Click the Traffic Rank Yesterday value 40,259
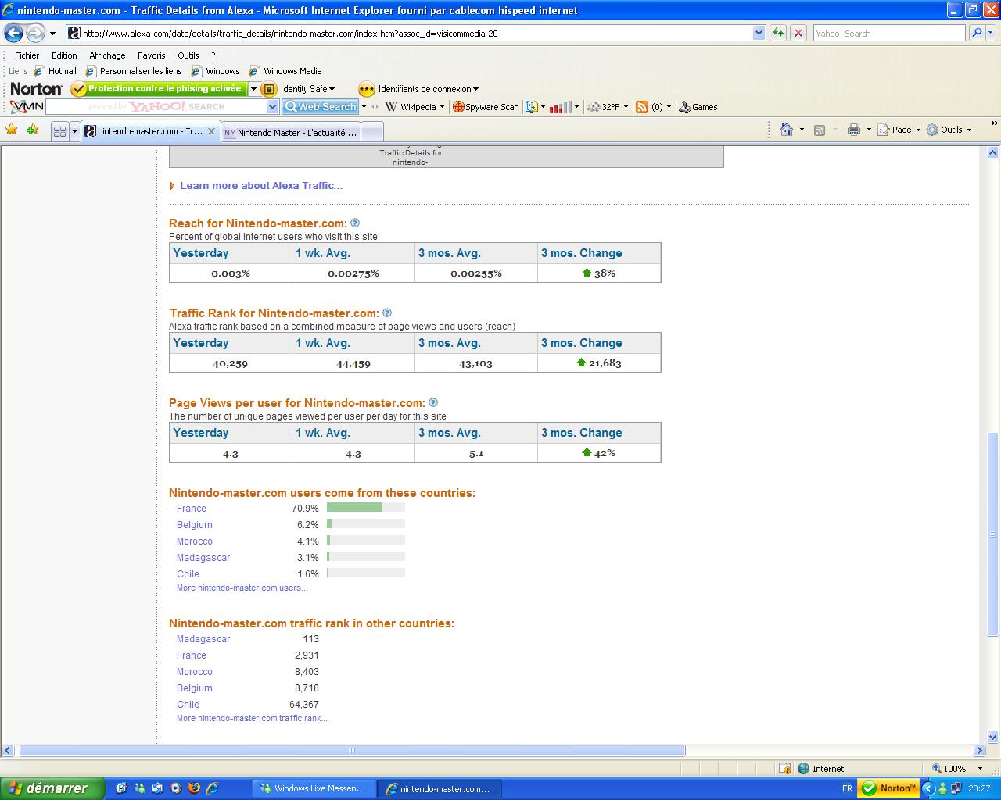The height and width of the screenshot is (800, 1001). [x=230, y=363]
